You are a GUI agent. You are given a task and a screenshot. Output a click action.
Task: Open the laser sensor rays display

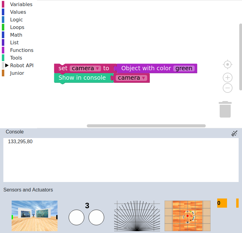137,216
